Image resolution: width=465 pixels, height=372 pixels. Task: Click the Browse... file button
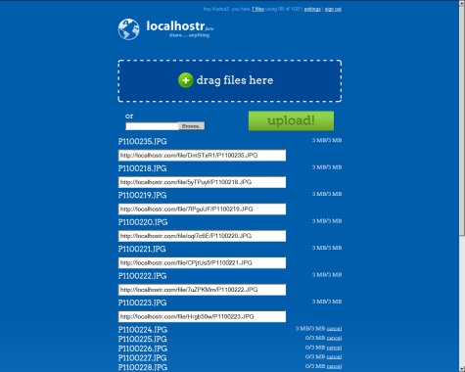191,126
